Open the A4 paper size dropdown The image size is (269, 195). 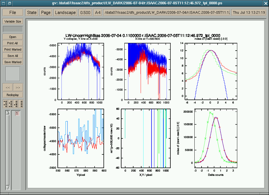click(x=98, y=13)
